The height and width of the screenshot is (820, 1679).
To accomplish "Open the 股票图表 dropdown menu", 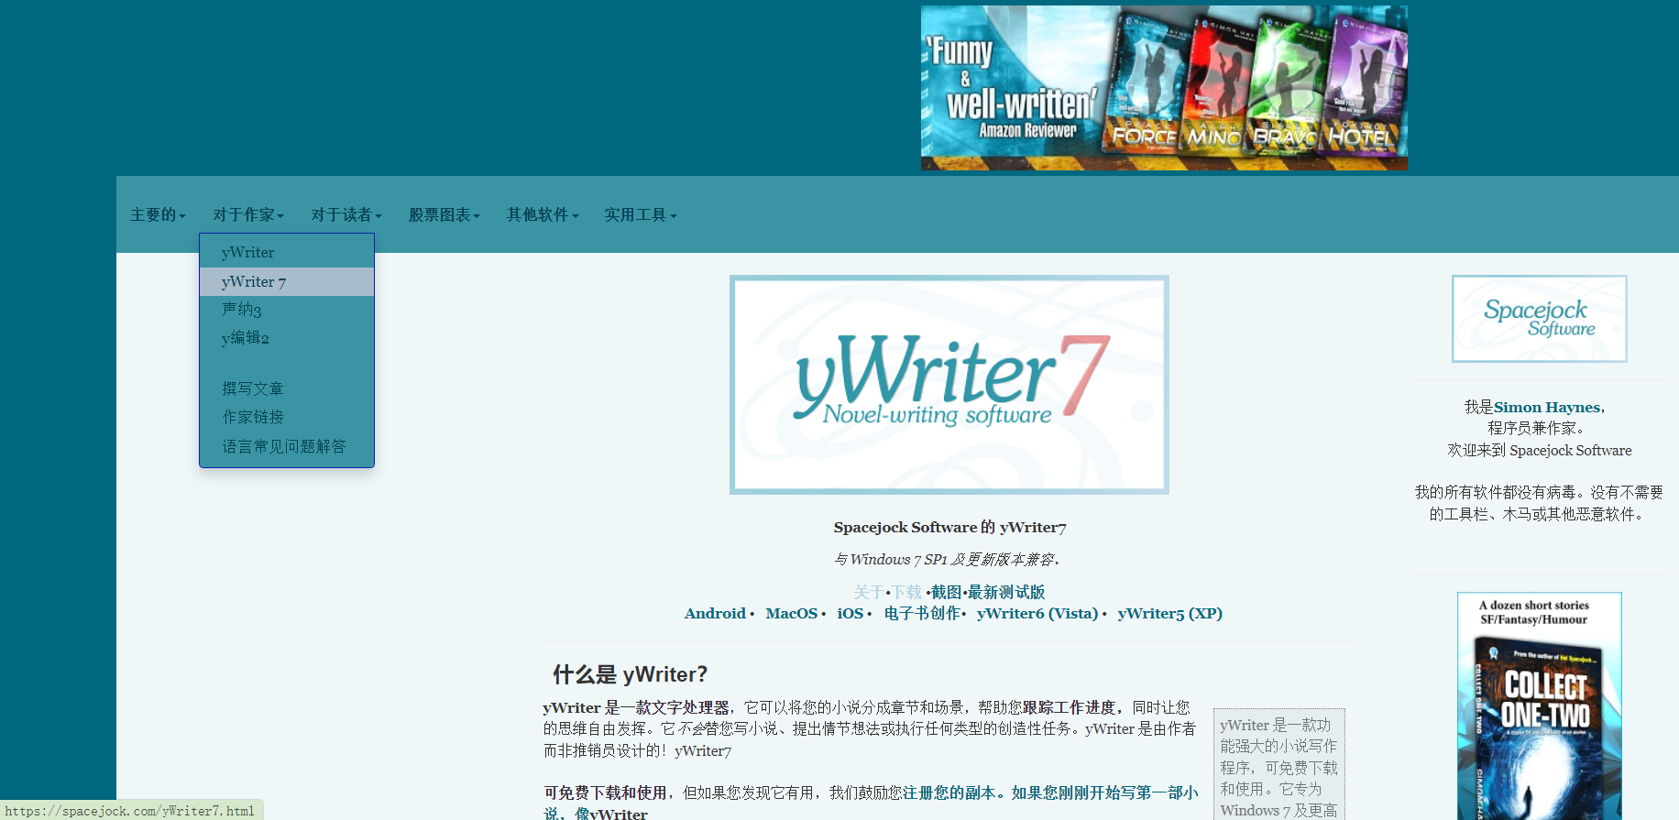I will click(x=444, y=215).
